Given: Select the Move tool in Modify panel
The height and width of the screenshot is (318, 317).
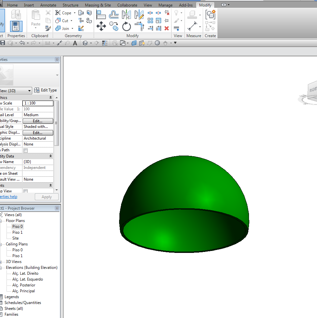Looking at the screenshot, I should coord(101,26).
